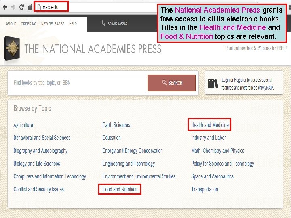Viewport: 291px width, 218px height.
Task: Open the Ordering menu item
Action: click(x=29, y=24)
